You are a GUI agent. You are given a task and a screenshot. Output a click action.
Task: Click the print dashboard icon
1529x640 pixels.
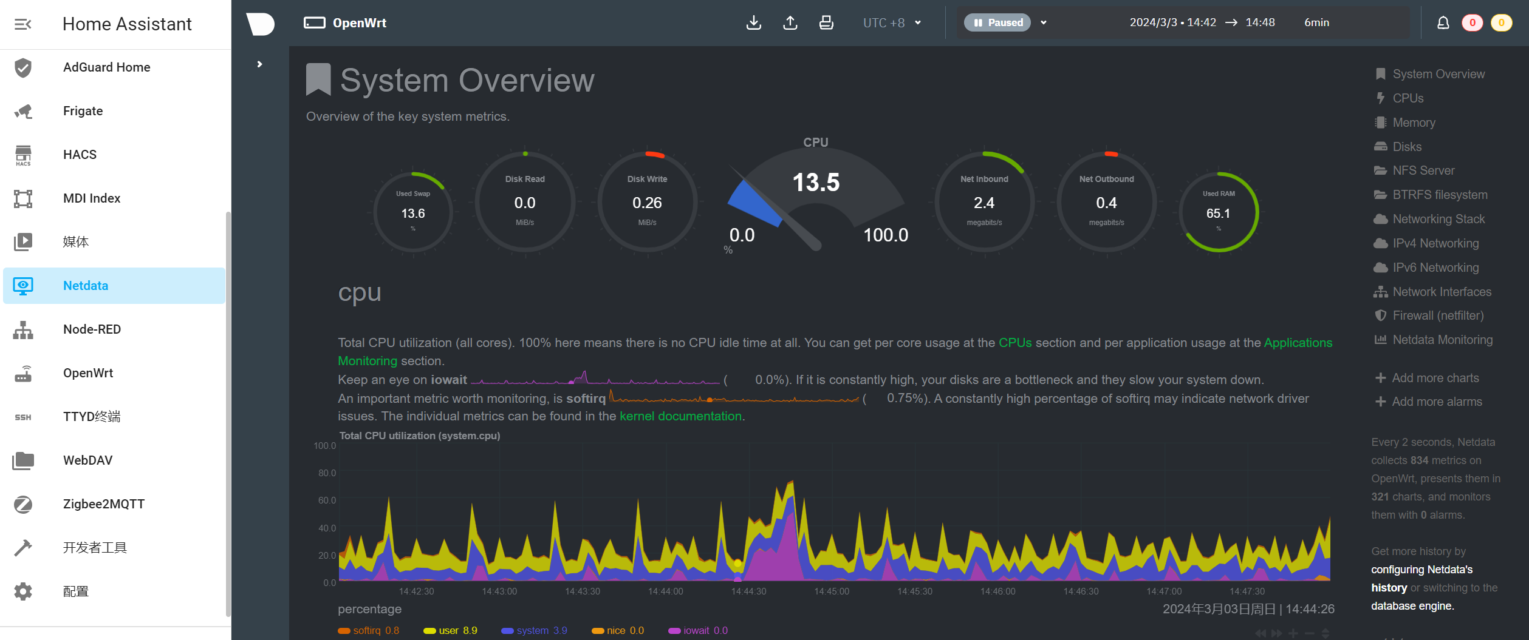[x=826, y=23]
